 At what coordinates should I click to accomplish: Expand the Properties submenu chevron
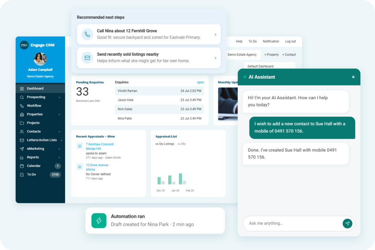[x=59, y=115]
